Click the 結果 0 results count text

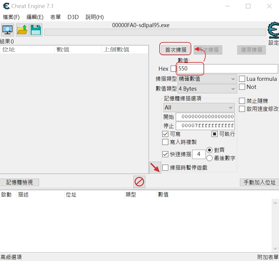pyautogui.click(x=7, y=41)
